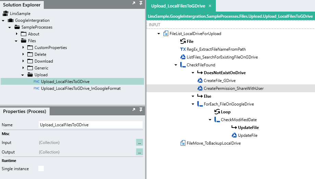Image resolution: width=315 pixels, height=179 pixels.
Task: Click the CheckModifiedDate decision icon
Action: 217,119
